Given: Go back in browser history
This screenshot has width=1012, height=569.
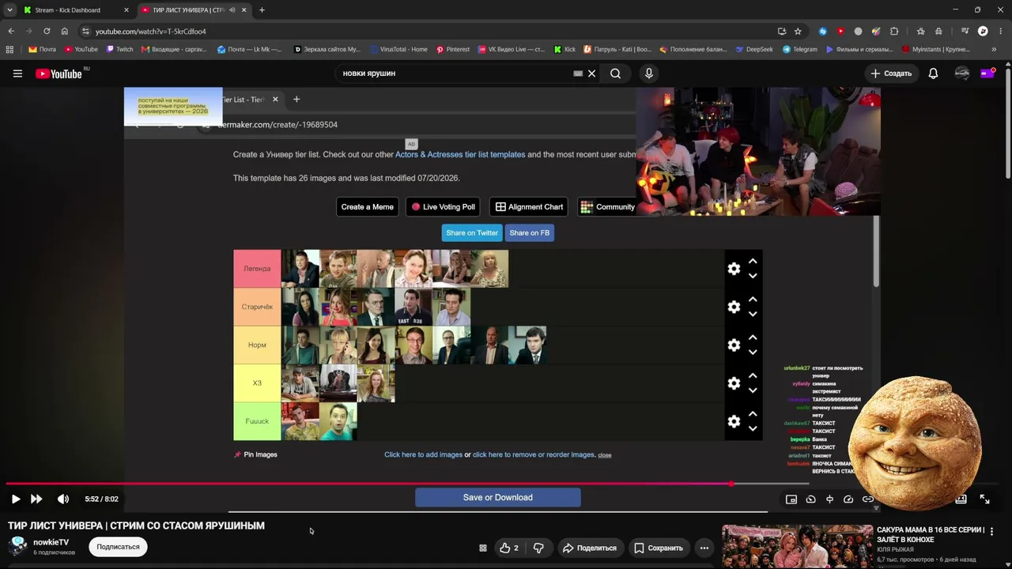Looking at the screenshot, I should click(11, 32).
